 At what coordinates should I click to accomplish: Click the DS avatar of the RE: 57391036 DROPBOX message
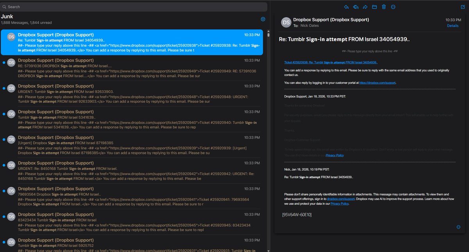tap(11, 62)
